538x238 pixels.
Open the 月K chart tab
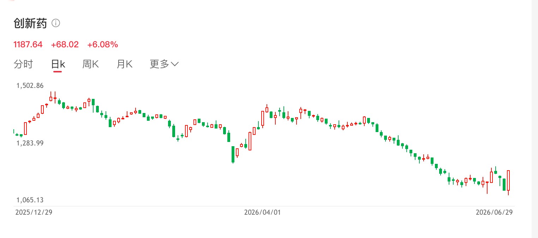125,64
